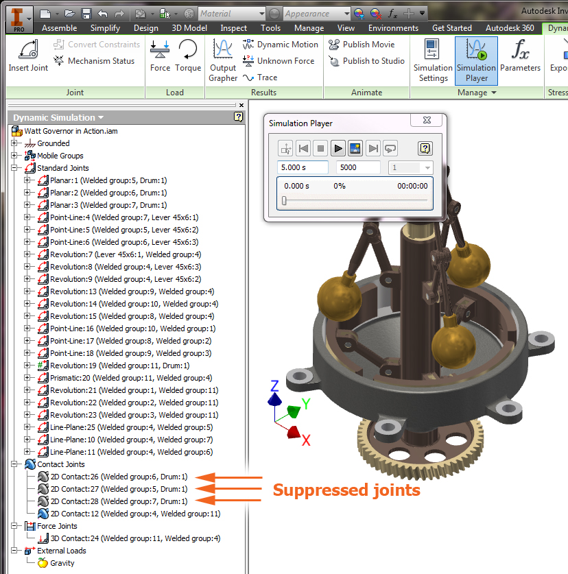Open Simulation Settings

click(433, 61)
